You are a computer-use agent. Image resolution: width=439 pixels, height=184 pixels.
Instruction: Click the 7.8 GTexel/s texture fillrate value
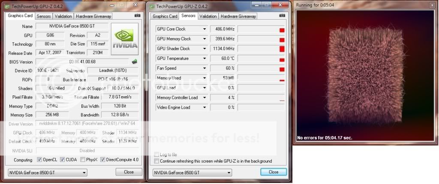(x=120, y=97)
